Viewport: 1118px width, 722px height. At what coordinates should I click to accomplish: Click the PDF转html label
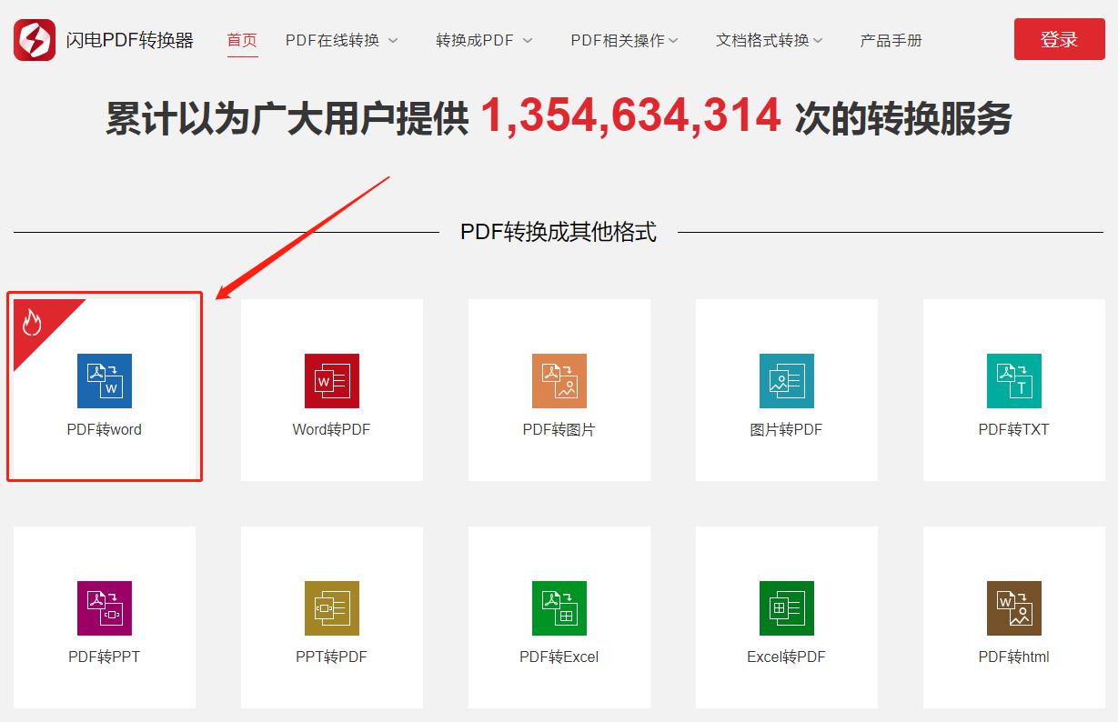(1014, 657)
